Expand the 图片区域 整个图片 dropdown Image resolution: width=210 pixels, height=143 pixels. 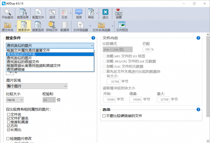coord(37,86)
